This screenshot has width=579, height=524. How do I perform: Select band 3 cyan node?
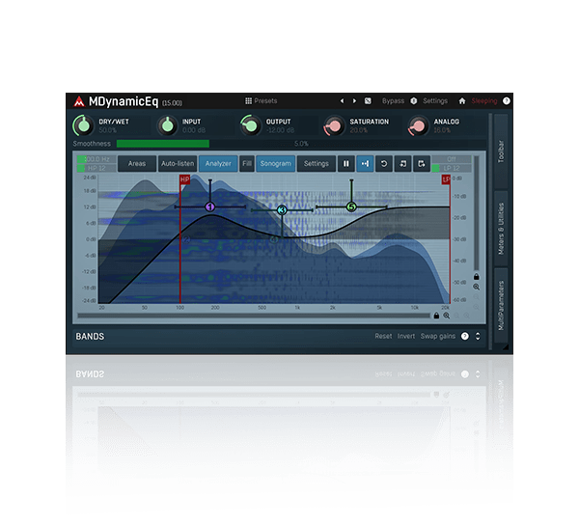tap(282, 210)
